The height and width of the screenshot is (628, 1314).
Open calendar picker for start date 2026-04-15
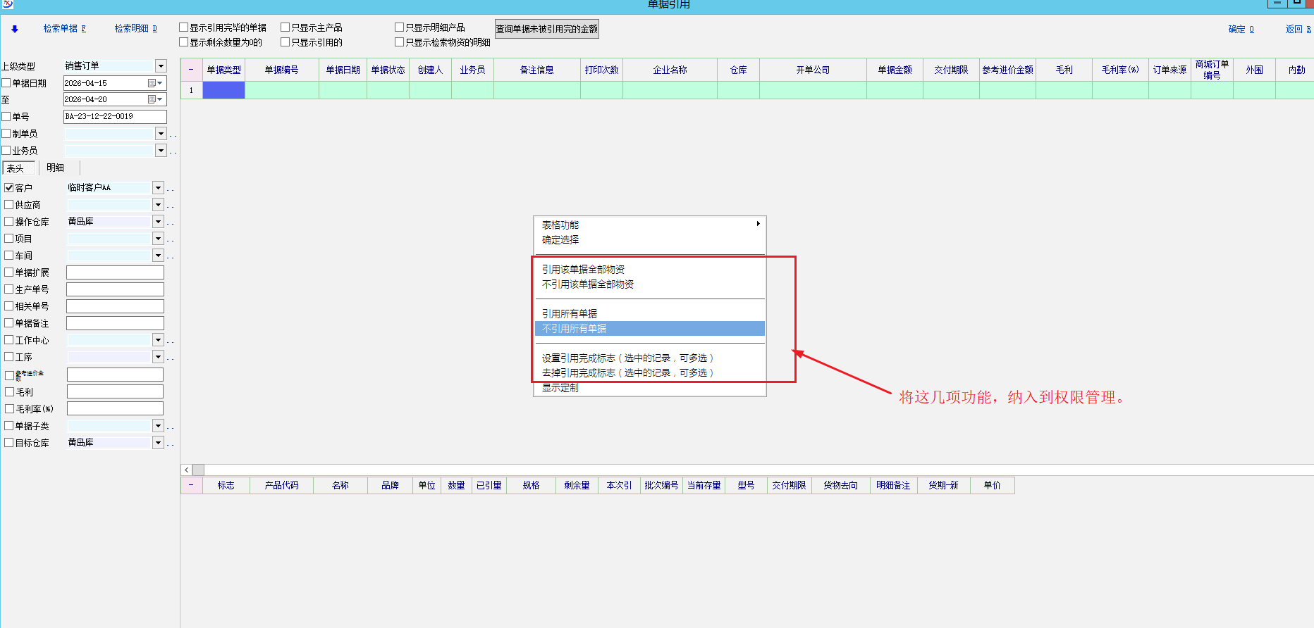click(152, 83)
